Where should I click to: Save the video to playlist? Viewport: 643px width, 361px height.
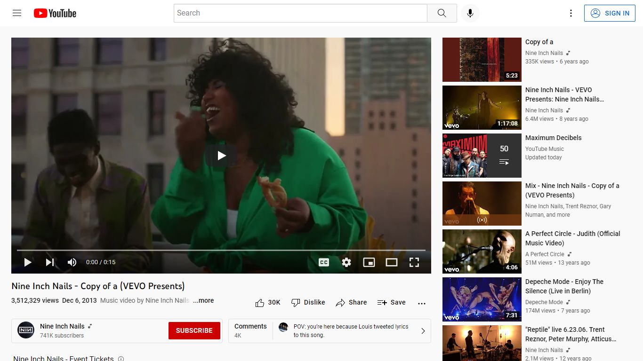pyautogui.click(x=391, y=302)
